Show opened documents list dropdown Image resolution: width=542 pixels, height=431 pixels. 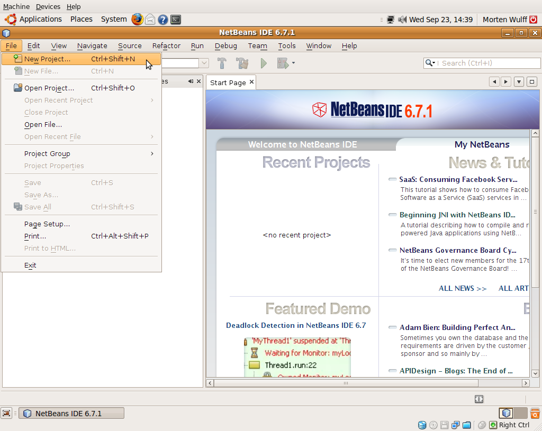click(519, 82)
